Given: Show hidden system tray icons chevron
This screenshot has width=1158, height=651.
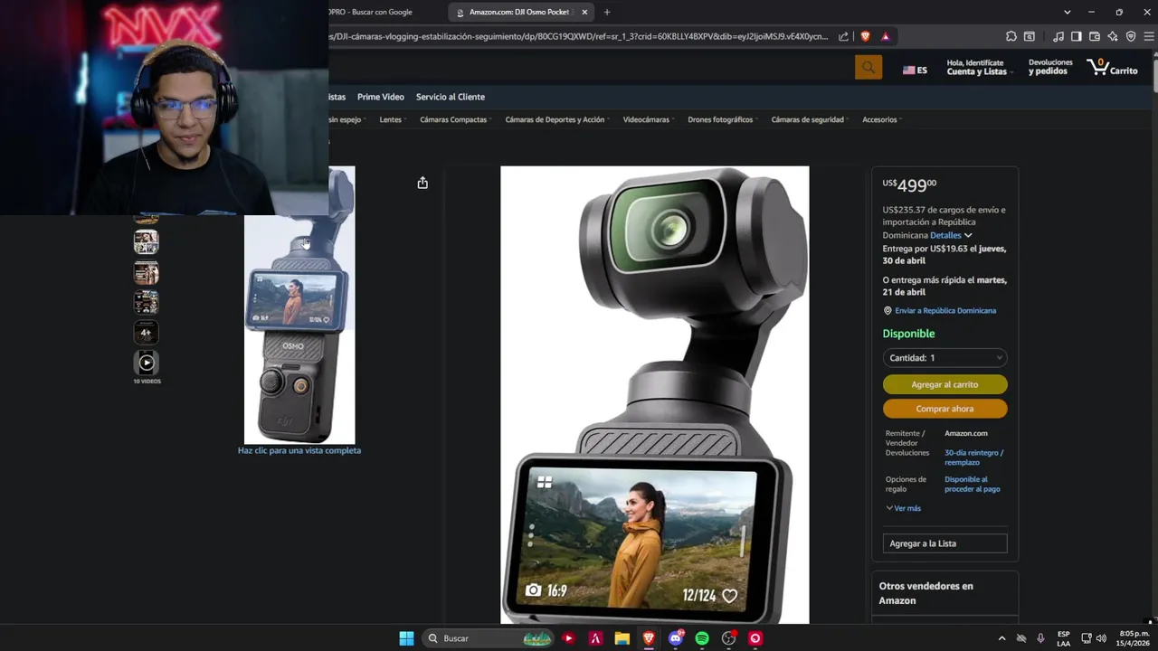Looking at the screenshot, I should (1001, 638).
